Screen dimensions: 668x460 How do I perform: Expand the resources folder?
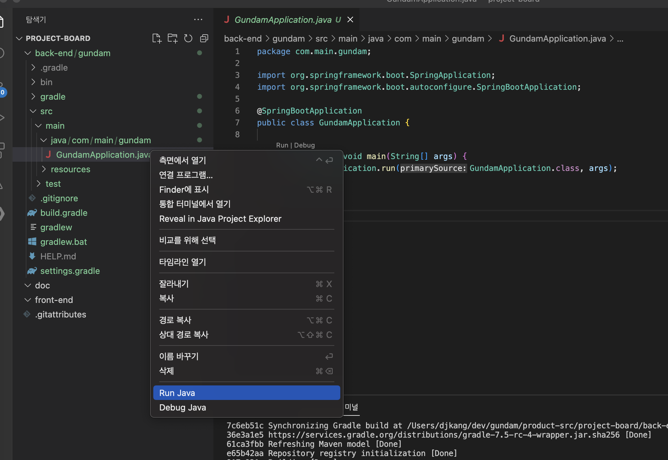(x=70, y=169)
